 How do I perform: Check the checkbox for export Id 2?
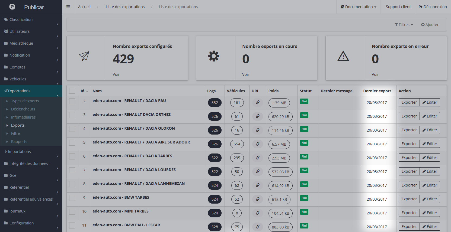tap(72, 101)
